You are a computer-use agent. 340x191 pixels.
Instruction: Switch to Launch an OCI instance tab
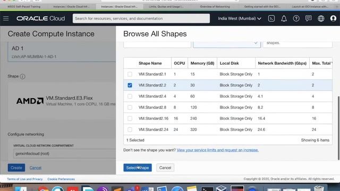point(310,7)
